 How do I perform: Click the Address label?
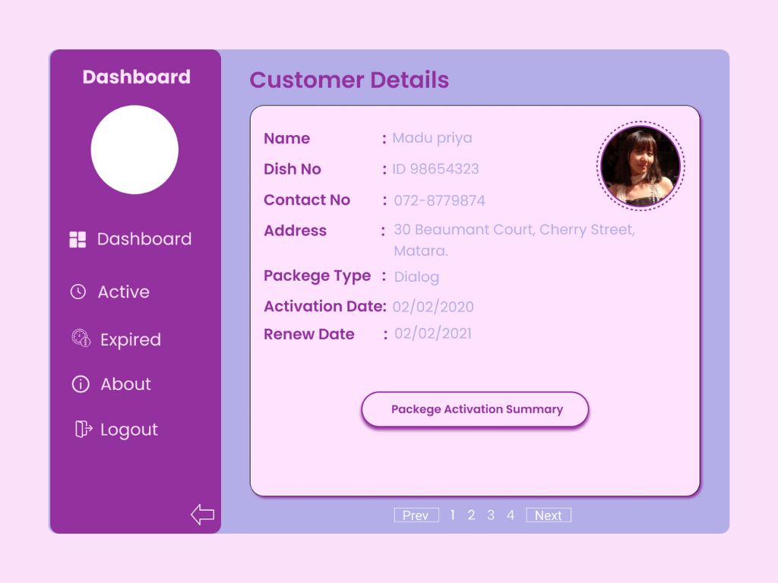tap(296, 231)
